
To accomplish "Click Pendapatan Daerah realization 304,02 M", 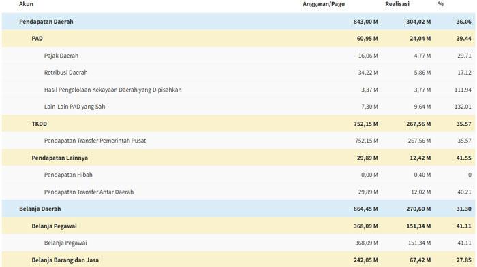I will (418, 22).
